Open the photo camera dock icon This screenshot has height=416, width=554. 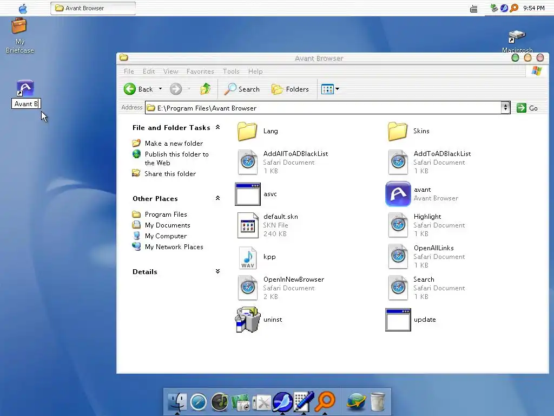(x=241, y=402)
